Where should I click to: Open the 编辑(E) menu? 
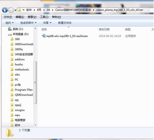click(20, 17)
